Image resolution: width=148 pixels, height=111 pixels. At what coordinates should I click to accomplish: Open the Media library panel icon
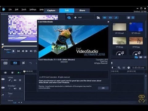coord(69,18)
